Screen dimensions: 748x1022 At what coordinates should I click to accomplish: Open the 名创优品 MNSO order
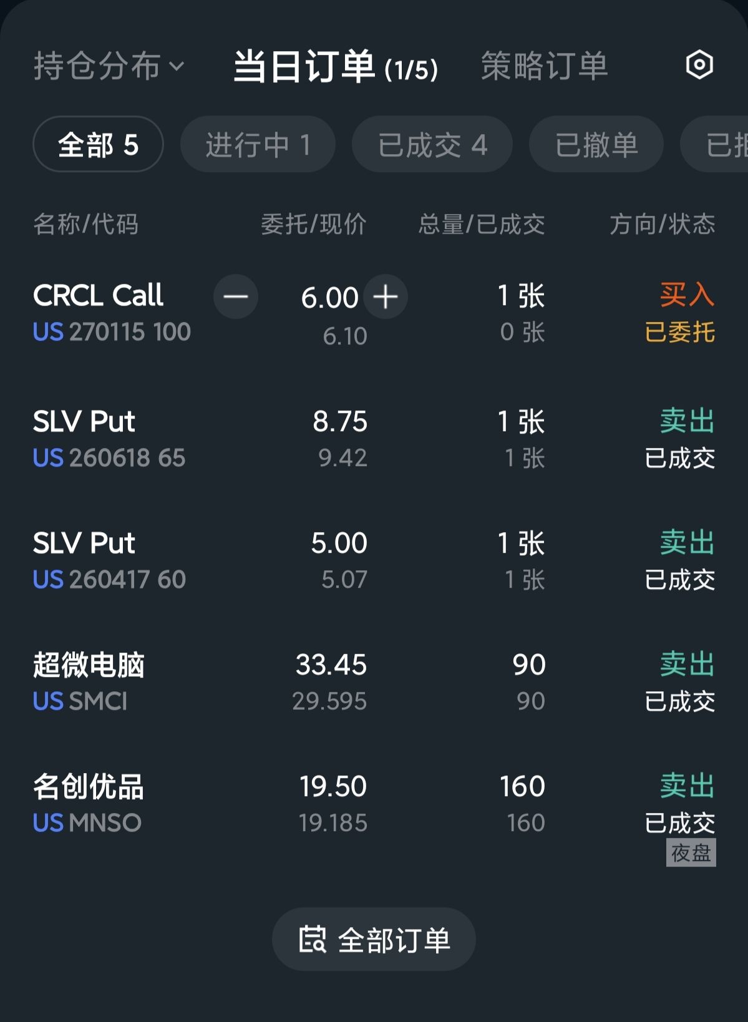[x=88, y=804]
